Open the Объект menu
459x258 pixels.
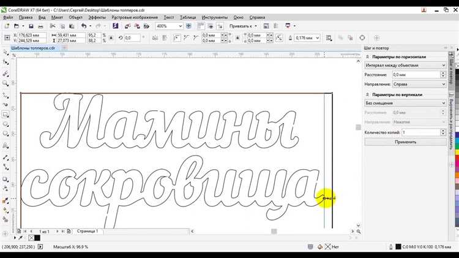pyautogui.click(x=75, y=17)
